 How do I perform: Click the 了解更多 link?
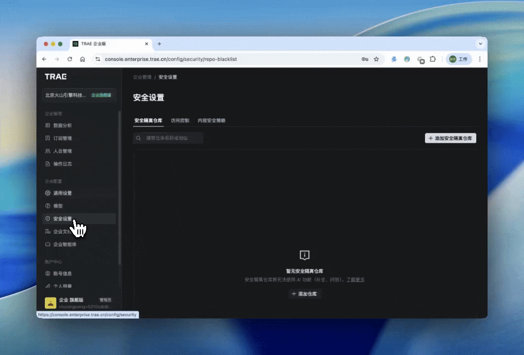355,280
